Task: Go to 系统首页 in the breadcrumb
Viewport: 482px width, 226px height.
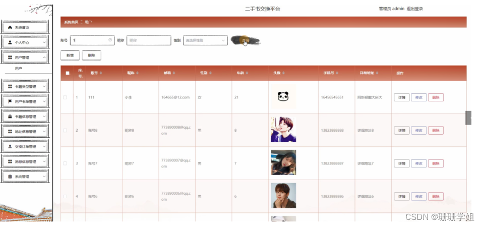Action: [71, 22]
